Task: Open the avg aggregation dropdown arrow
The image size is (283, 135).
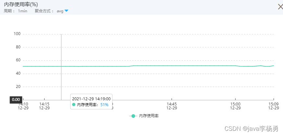Action: click(66, 11)
